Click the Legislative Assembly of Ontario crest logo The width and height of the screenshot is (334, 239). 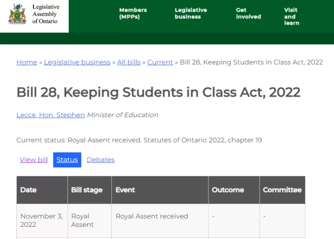click(x=18, y=14)
